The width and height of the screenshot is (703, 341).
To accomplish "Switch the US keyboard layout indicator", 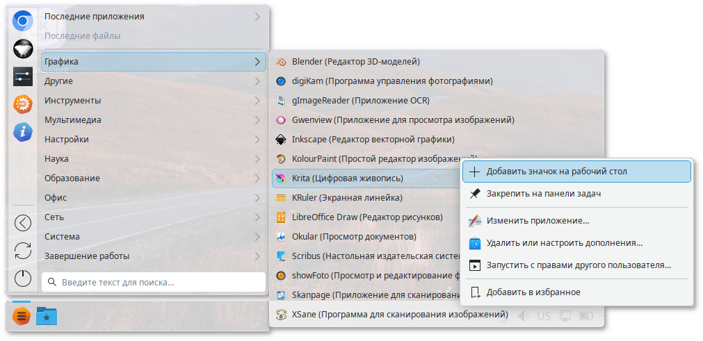I will pyautogui.click(x=544, y=317).
